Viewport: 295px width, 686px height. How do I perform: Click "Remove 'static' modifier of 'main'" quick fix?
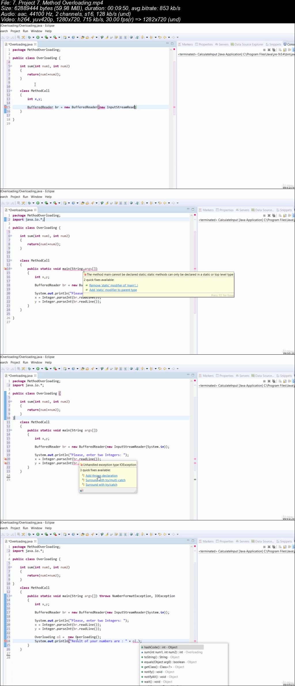coord(114,285)
